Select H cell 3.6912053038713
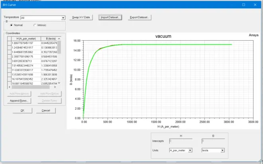This screenshot has width=263, height=164. click(26, 61)
